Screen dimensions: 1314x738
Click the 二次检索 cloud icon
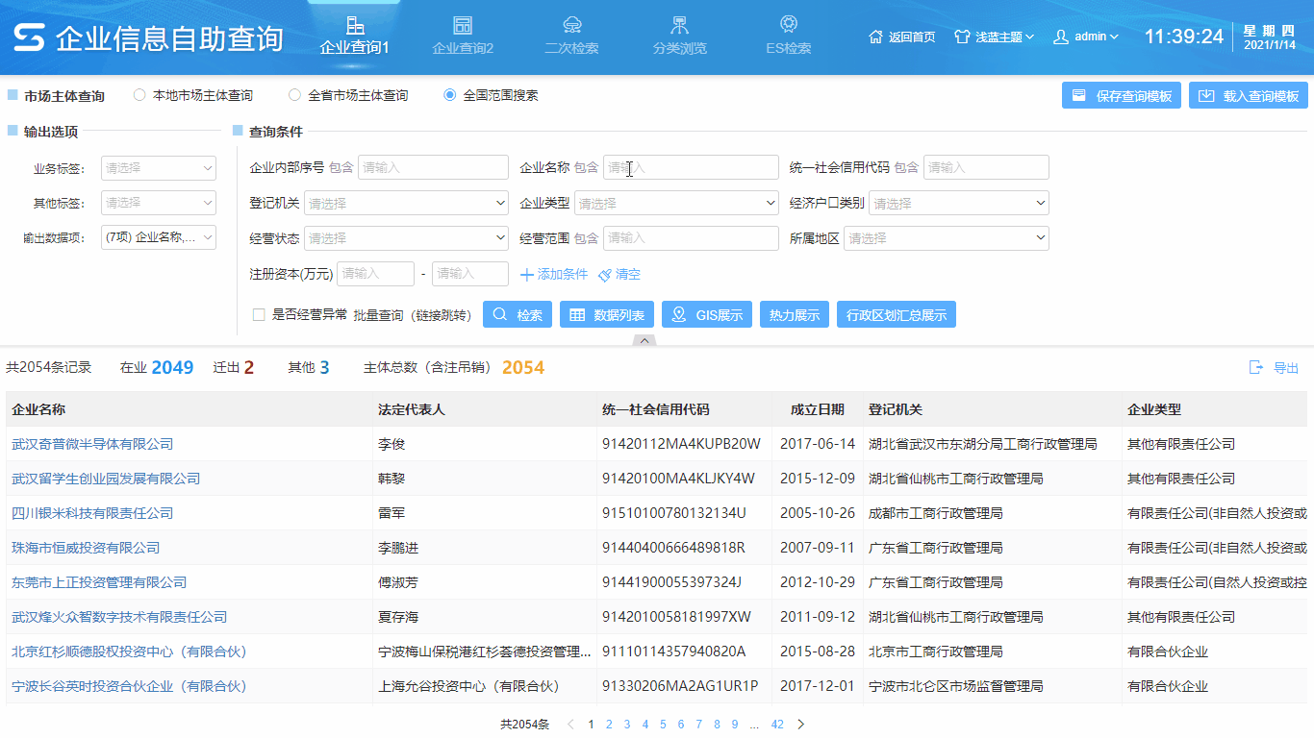(571, 25)
